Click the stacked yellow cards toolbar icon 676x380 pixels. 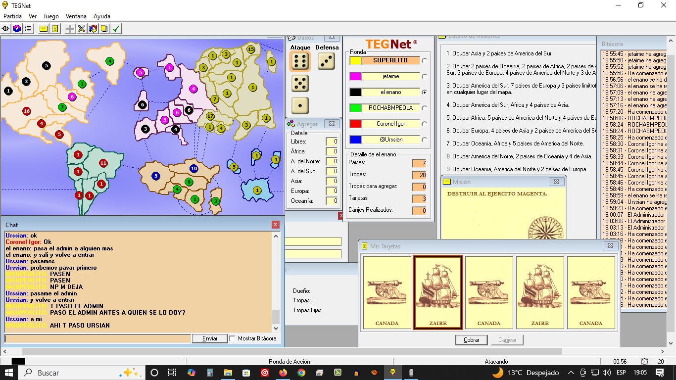[x=104, y=29]
